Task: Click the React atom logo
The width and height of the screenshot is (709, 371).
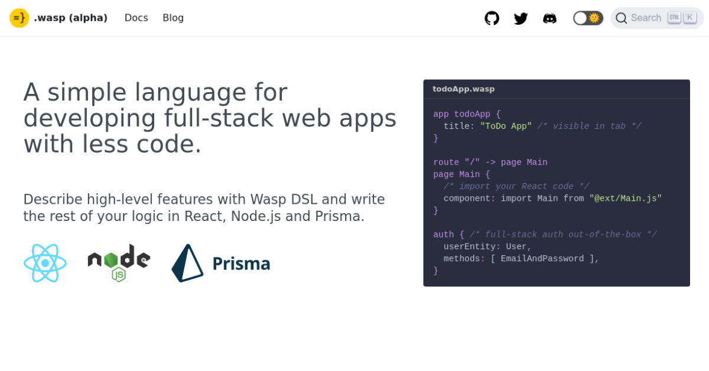Action: (45, 263)
